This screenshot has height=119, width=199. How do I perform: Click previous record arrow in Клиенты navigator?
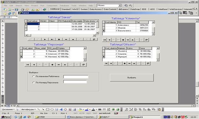tap(109, 40)
